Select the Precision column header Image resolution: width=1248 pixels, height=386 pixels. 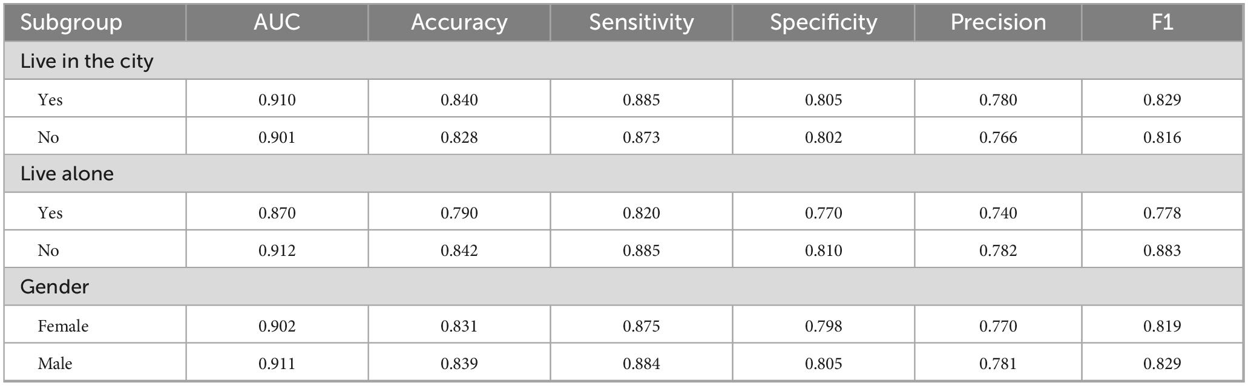(x=997, y=22)
